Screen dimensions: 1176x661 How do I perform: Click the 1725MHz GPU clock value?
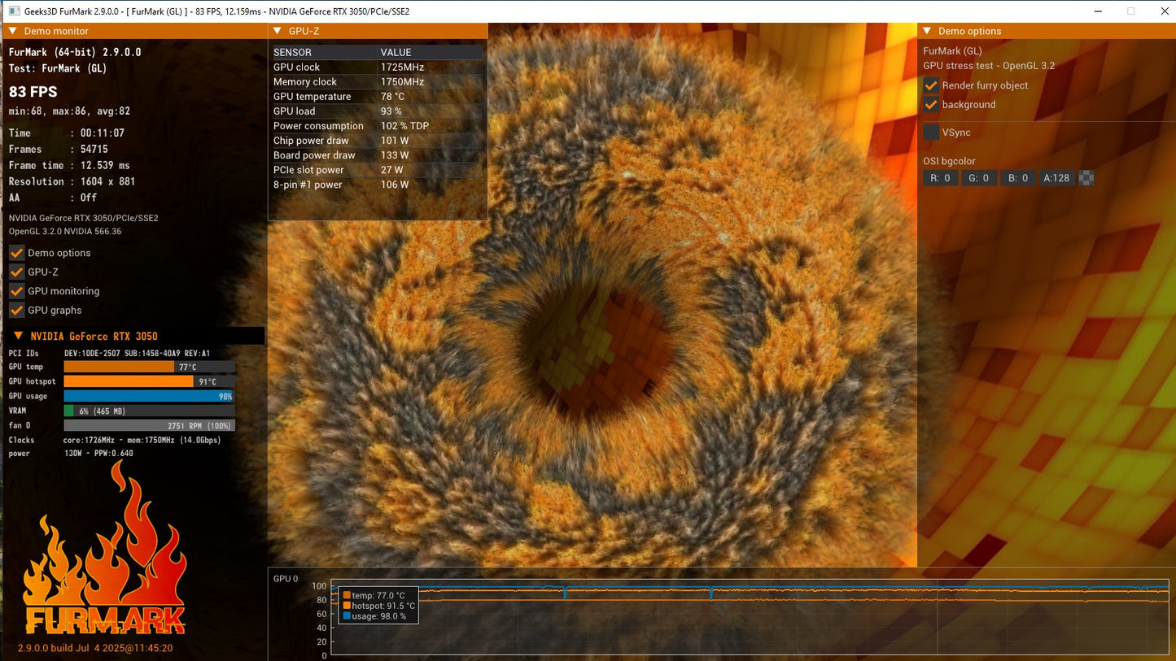click(400, 67)
